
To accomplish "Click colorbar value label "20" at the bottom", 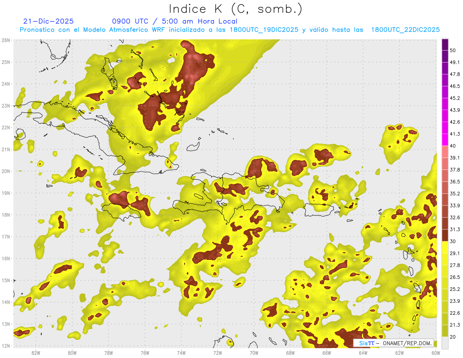I will coord(453,337).
